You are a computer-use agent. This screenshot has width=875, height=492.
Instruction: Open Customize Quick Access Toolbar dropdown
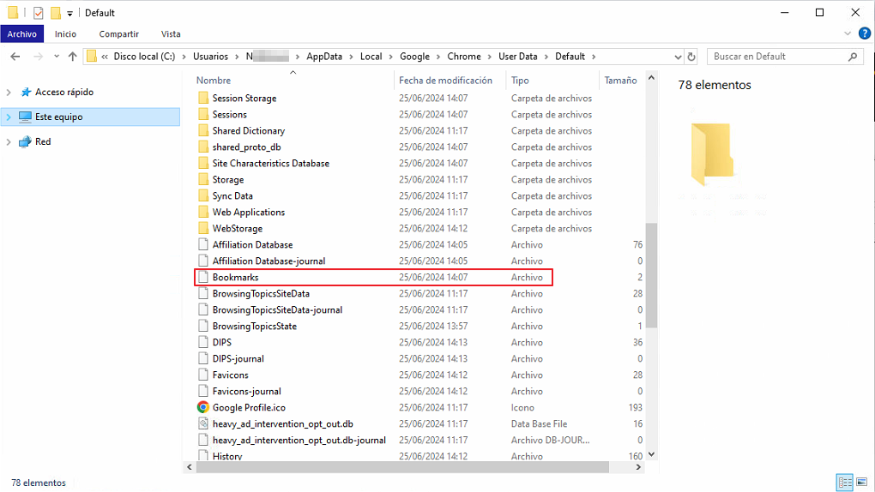[69, 14]
